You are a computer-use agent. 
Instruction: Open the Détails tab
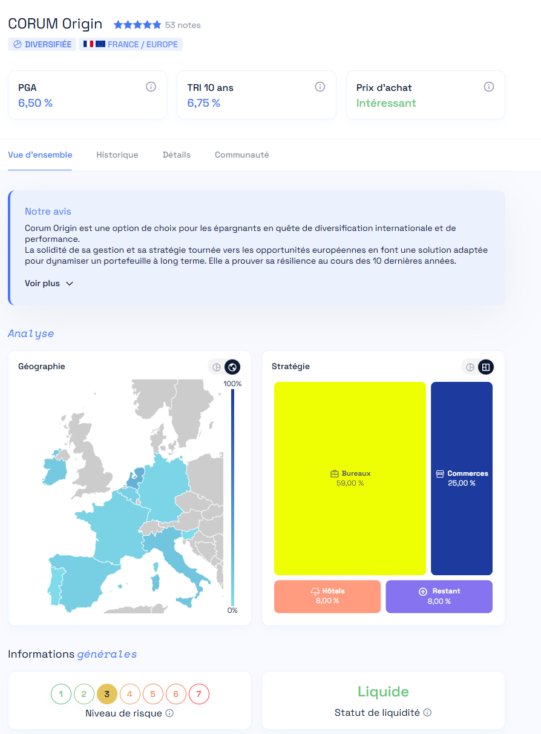click(x=177, y=155)
